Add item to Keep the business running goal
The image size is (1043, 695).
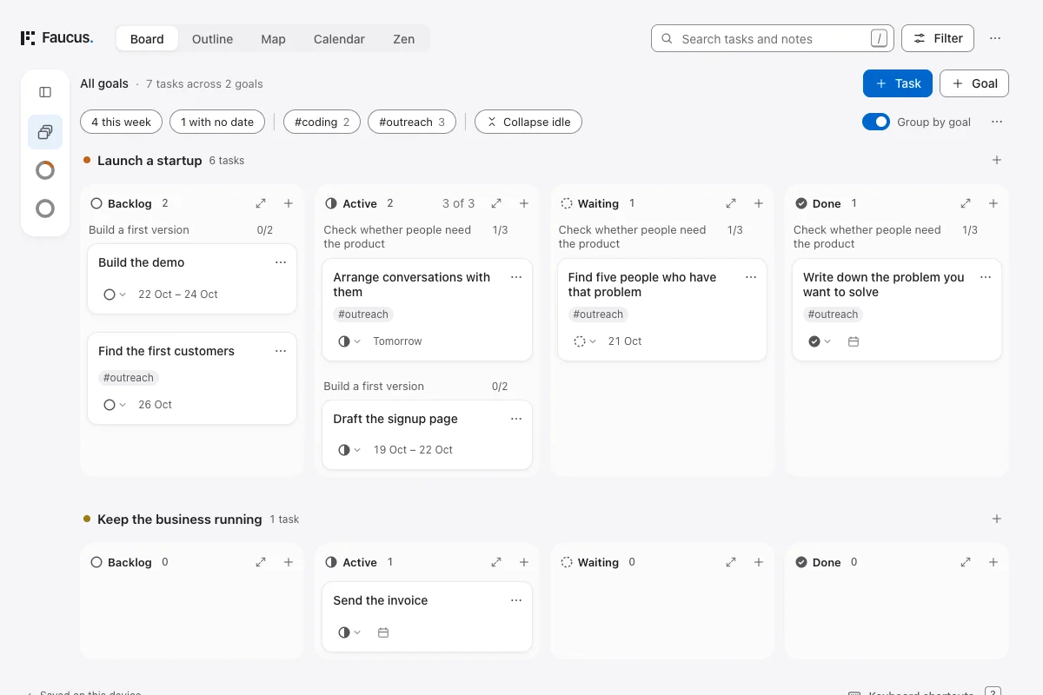[x=997, y=519]
